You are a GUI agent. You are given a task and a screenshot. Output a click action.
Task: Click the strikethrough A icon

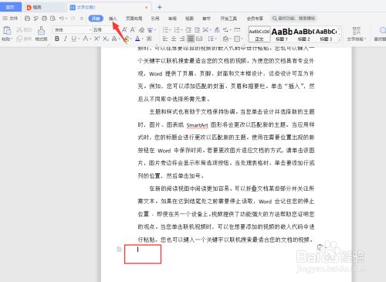point(85,39)
